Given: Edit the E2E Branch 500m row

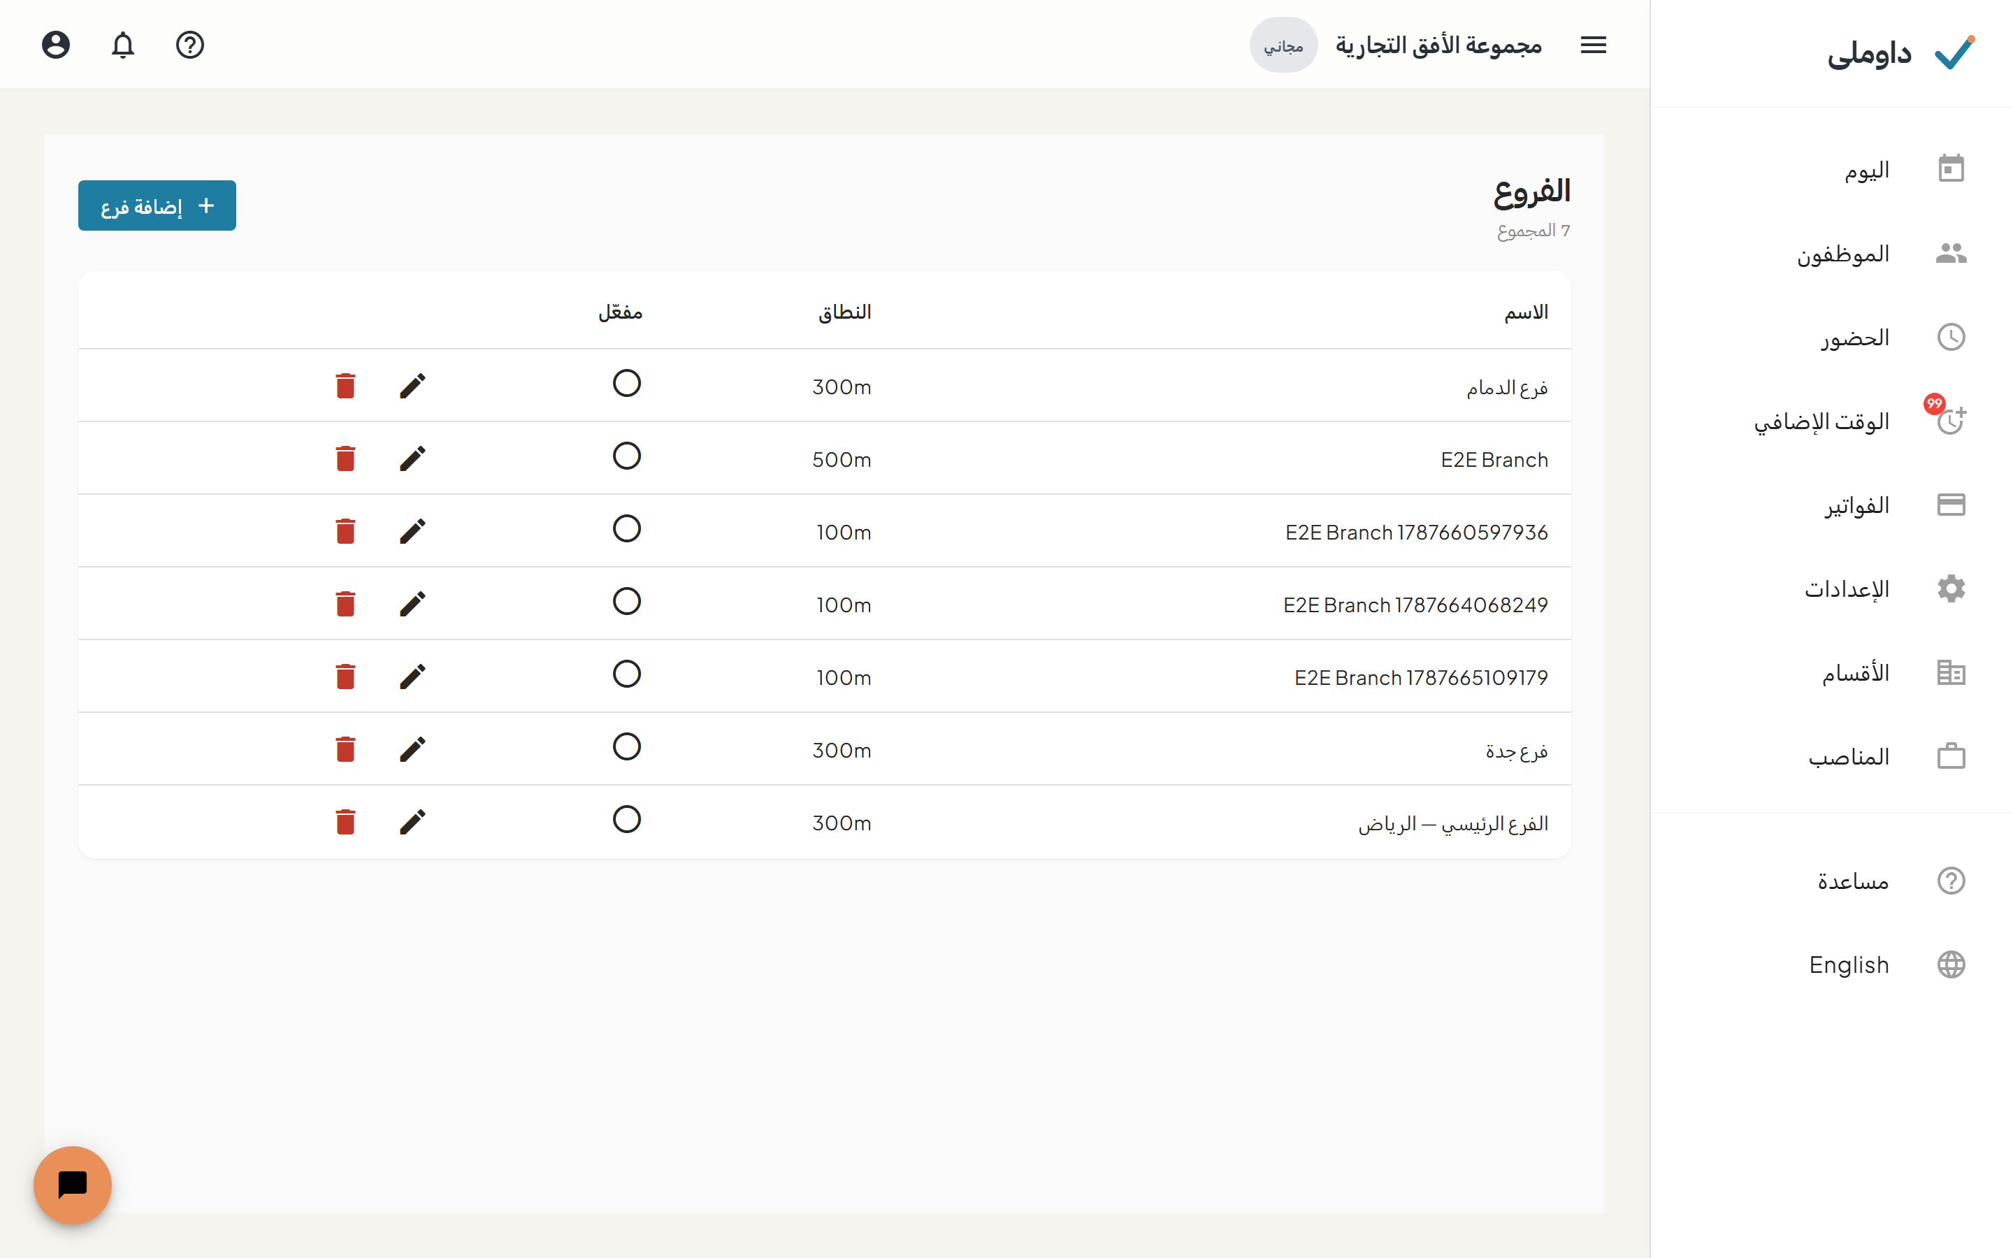Looking at the screenshot, I should click(412, 458).
